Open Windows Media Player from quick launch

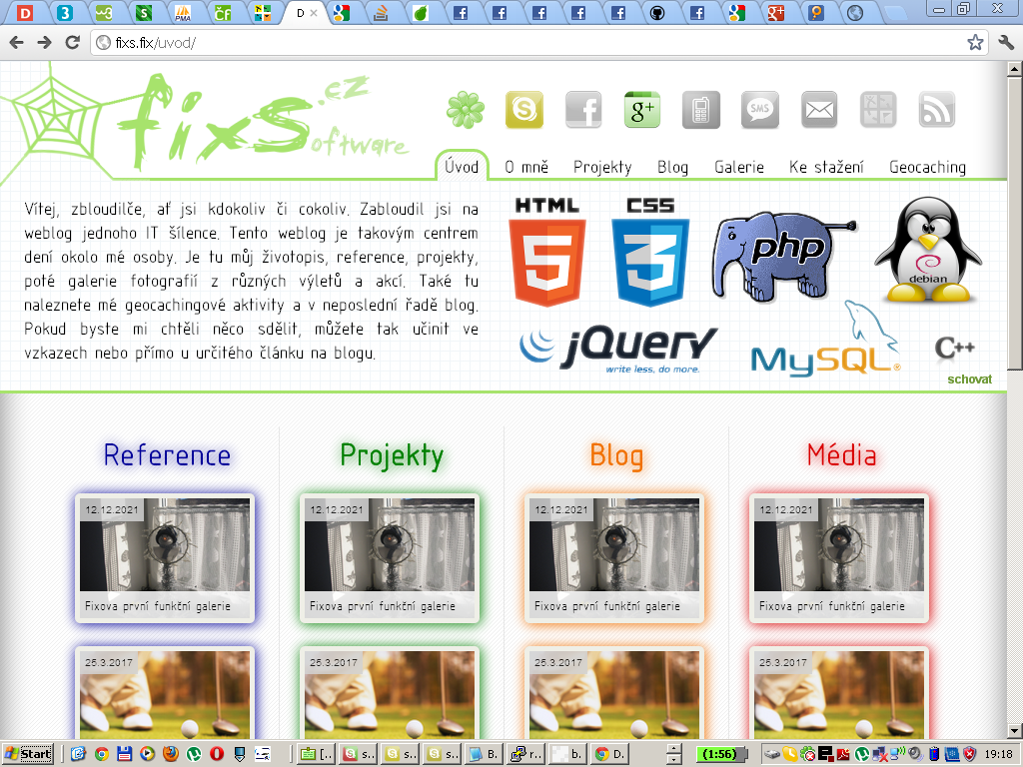(148, 754)
